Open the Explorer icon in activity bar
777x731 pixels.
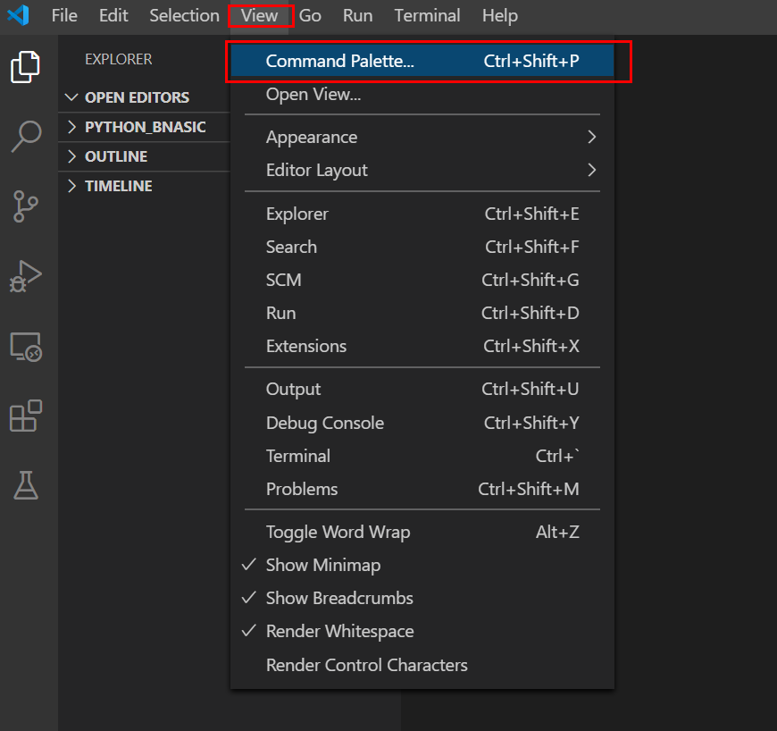(26, 68)
